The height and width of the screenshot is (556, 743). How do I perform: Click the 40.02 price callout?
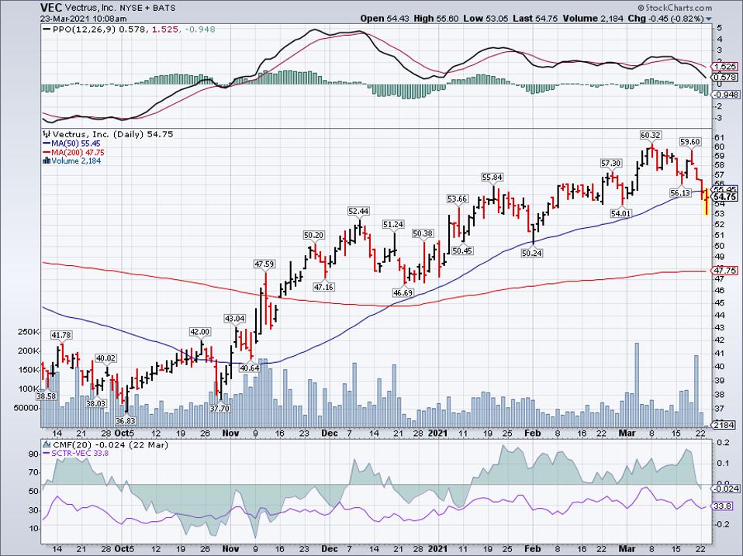point(105,358)
